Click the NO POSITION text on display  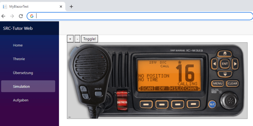pyautogui.click(x=154, y=76)
